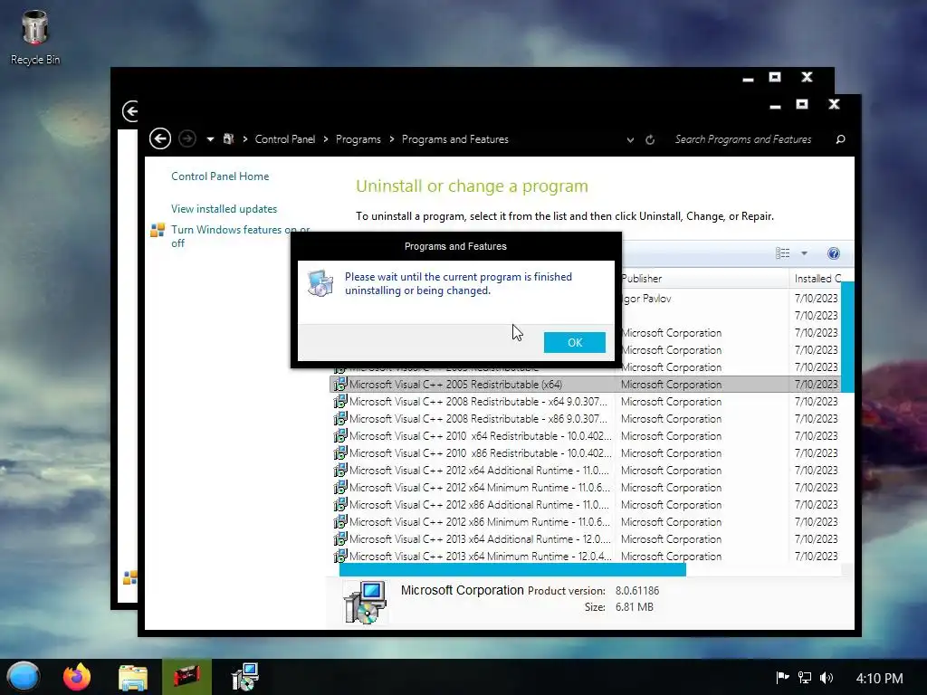This screenshot has width=927, height=695.
Task: Switch to the red app in taskbar
Action: (186, 677)
